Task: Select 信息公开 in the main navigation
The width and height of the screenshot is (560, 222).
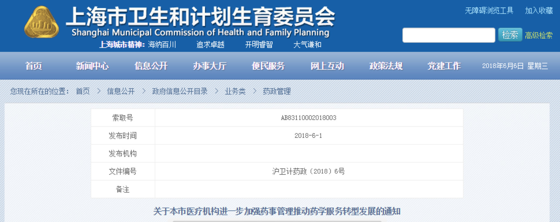Action: [x=151, y=66]
